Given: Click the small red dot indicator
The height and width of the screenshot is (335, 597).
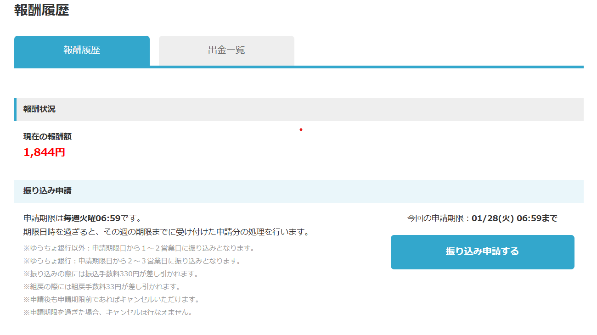Looking at the screenshot, I should pos(301,130).
